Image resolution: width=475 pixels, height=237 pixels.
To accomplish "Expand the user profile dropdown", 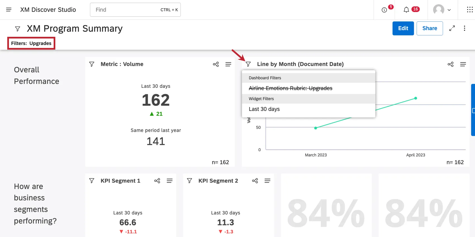I will 449,10.
